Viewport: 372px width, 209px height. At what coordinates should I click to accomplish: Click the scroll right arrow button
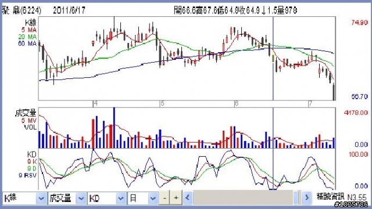306,197
